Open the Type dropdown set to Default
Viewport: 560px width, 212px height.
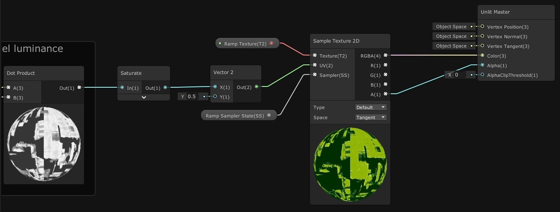pyautogui.click(x=371, y=107)
